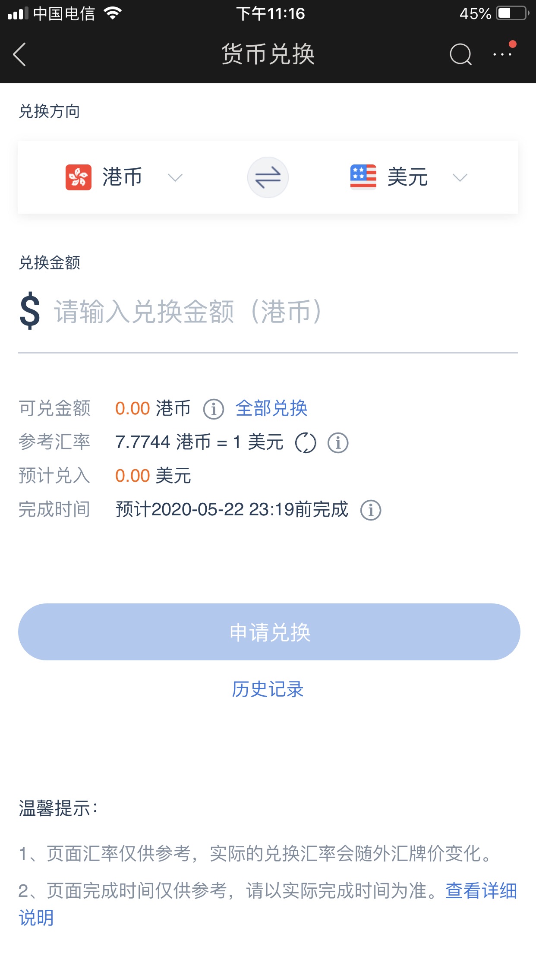Tap the 申请兑换 submit button
Viewport: 536px width, 953px height.
click(x=269, y=632)
